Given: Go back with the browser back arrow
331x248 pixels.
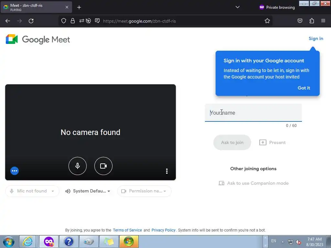Looking at the screenshot, I should 8,21.
